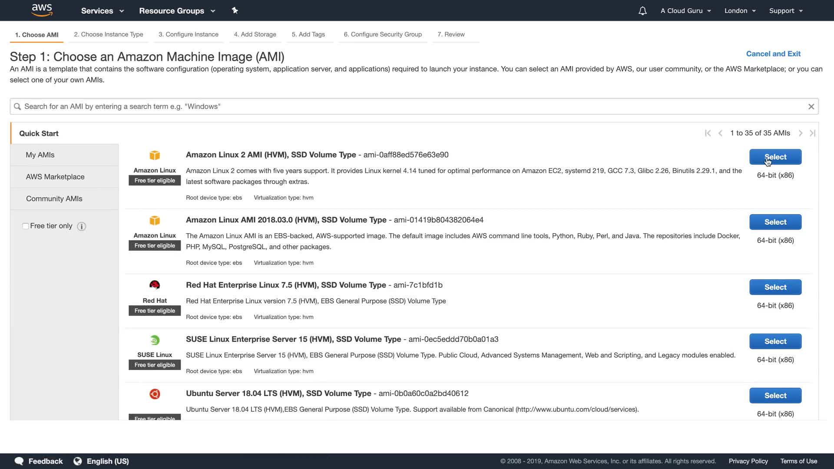Image resolution: width=834 pixels, height=469 pixels.
Task: Select the Amazon Linux 2 AMI
Action: 775,157
